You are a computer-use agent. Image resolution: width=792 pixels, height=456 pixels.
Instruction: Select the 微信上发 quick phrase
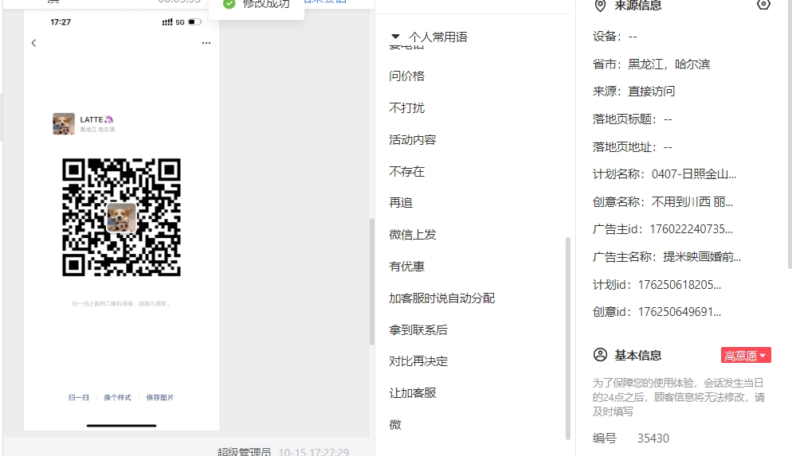[x=412, y=235]
